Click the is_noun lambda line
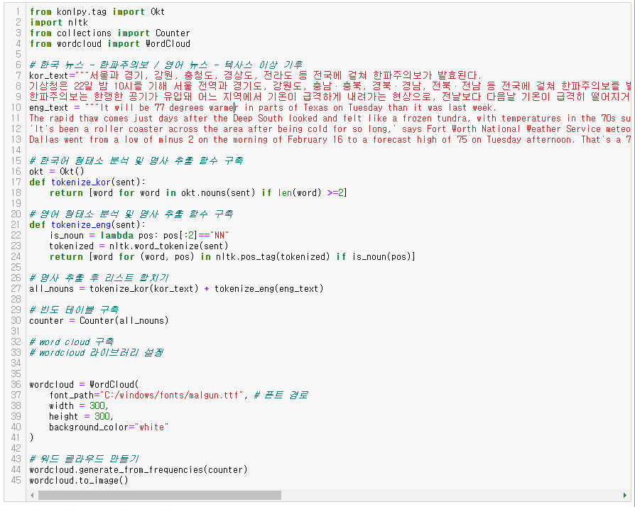This screenshot has width=635, height=507. (x=139, y=235)
